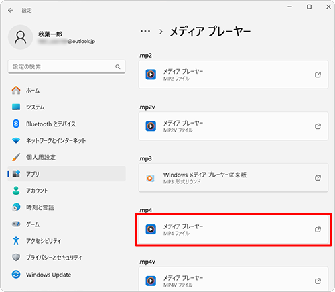335x292 pixels.
Task: Change default app for .mp2
Action: [233, 75]
